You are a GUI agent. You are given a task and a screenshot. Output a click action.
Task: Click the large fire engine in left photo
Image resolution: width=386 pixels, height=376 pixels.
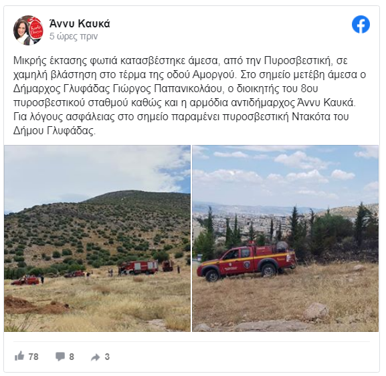(x=138, y=267)
